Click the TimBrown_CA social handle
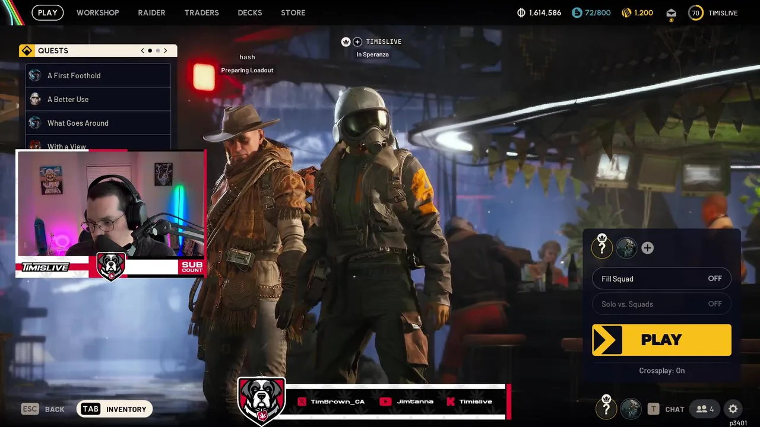The height and width of the screenshot is (427, 760). pos(337,401)
